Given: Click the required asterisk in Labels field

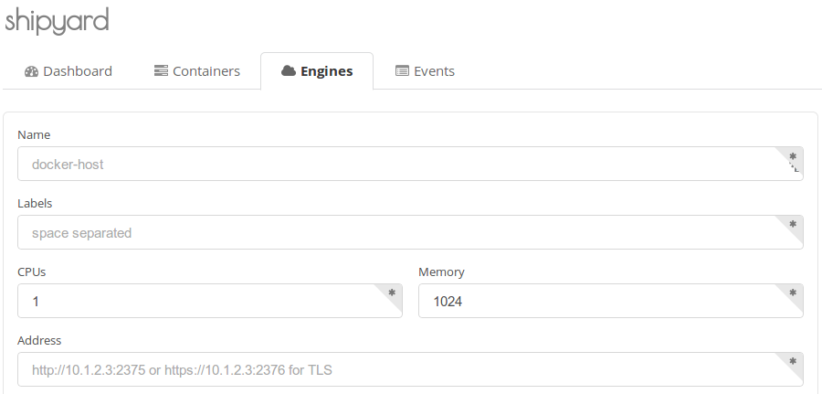Looking at the screenshot, I should tap(793, 224).
